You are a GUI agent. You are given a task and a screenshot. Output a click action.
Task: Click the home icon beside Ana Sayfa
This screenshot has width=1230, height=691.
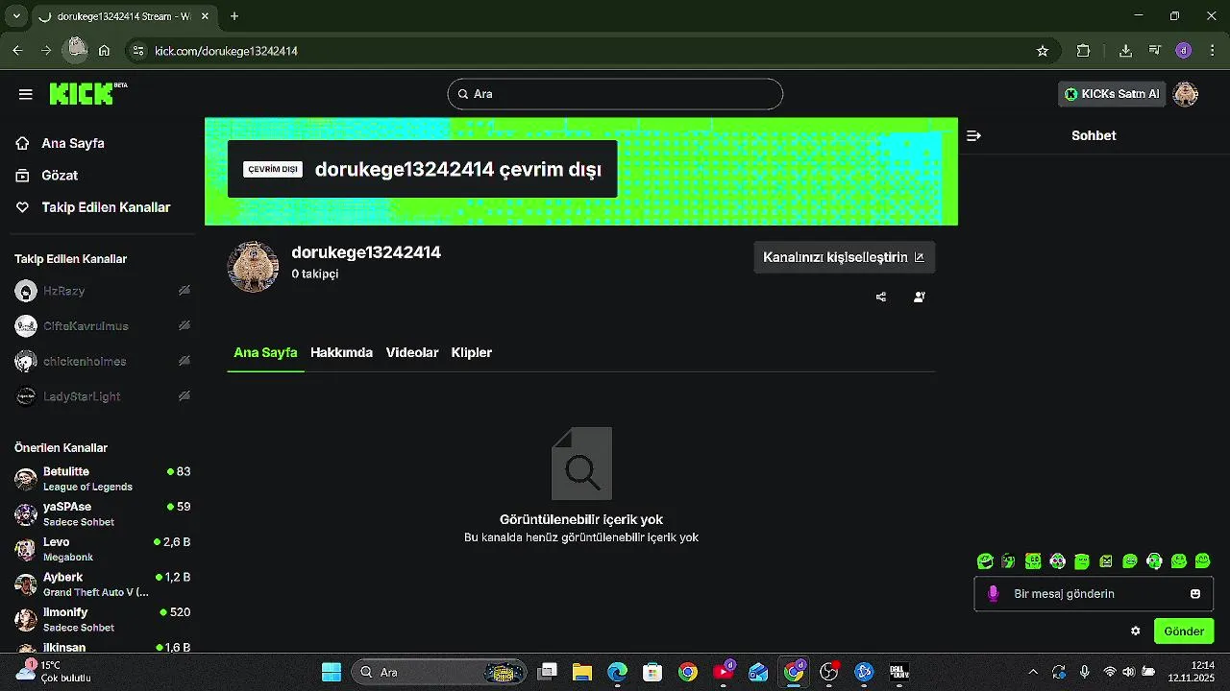point(22,143)
